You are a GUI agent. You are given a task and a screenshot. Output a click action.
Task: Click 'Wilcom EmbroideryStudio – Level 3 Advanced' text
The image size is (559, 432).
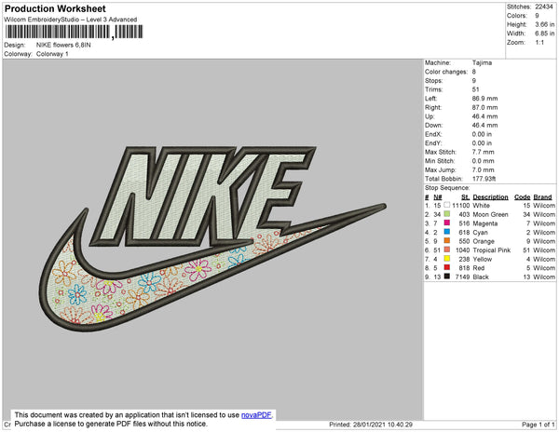(x=71, y=20)
